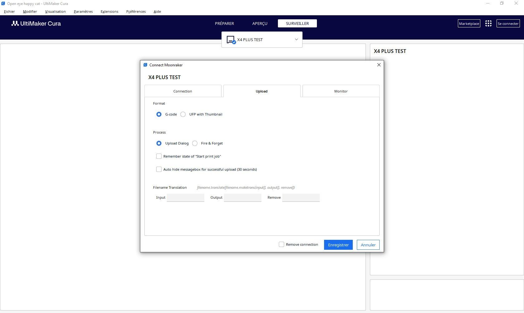Go to the PRÉPARER stage

[224, 23]
